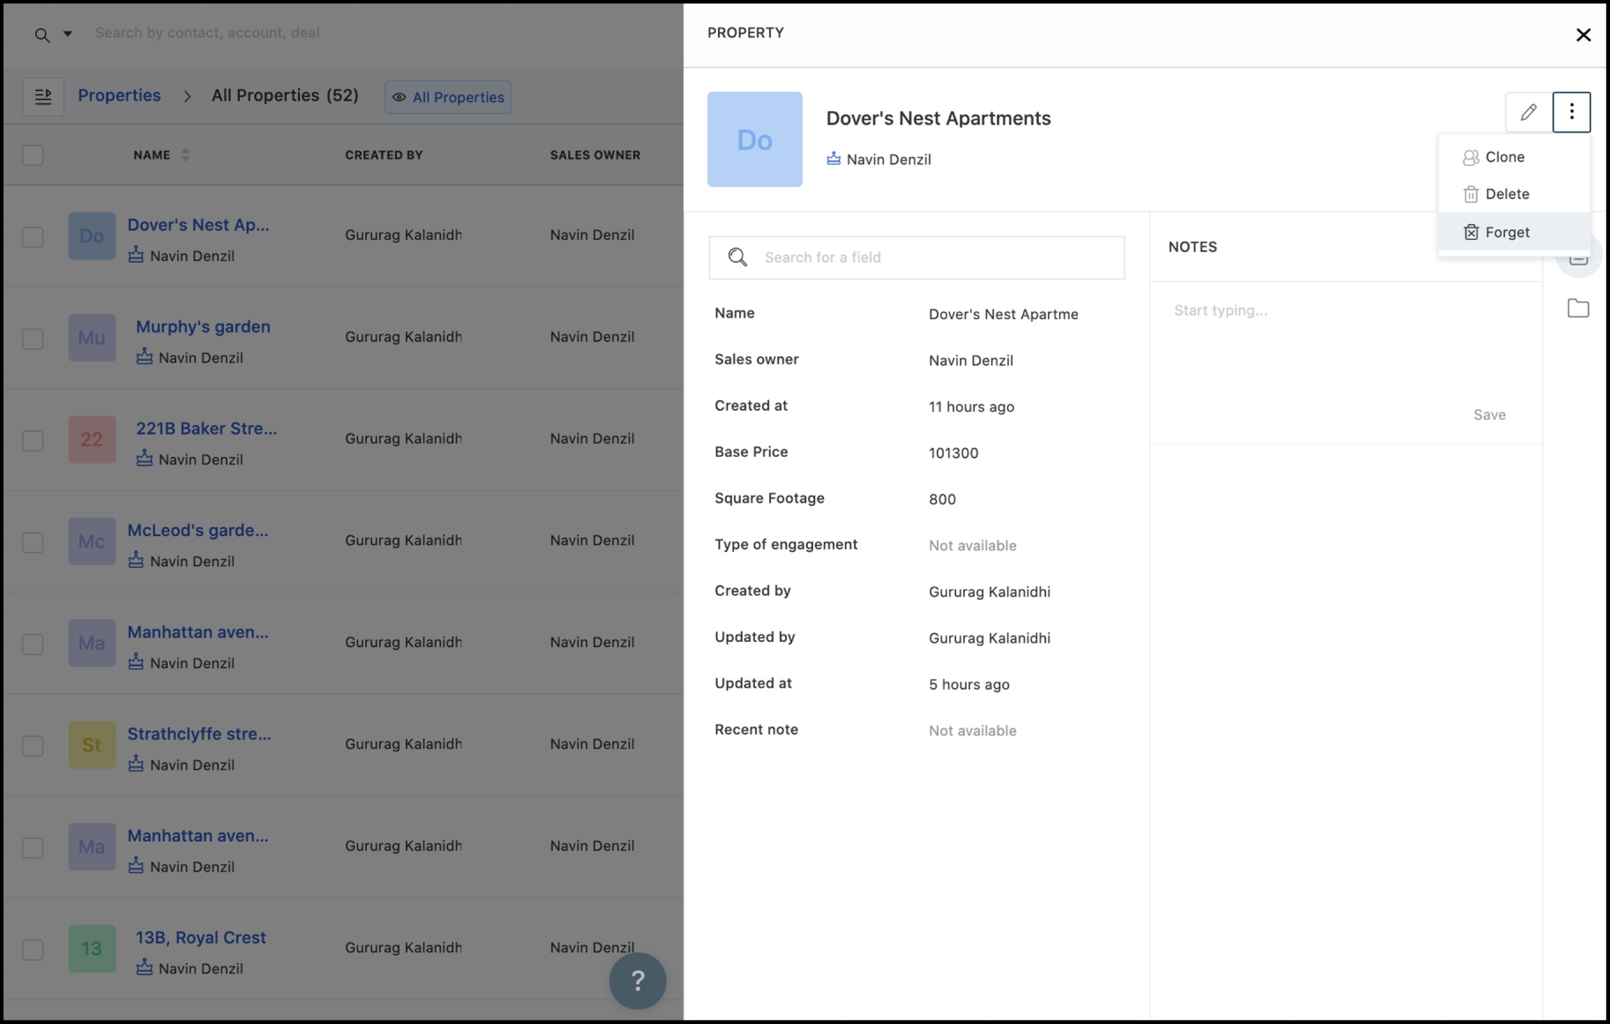Select Forget in the actions menu
Screen dimensions: 1610x1024
tap(1507, 232)
